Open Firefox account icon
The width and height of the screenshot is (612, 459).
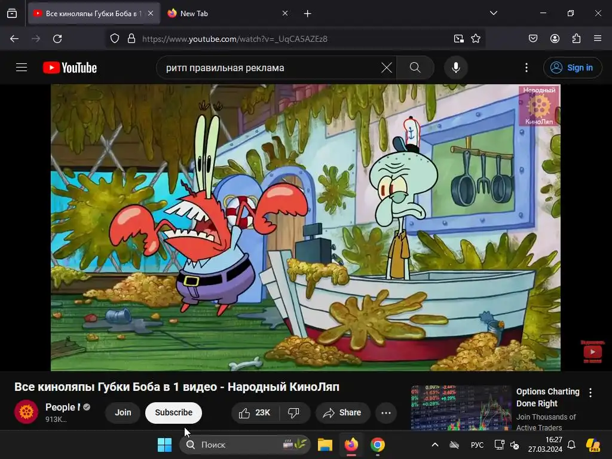coord(555,39)
